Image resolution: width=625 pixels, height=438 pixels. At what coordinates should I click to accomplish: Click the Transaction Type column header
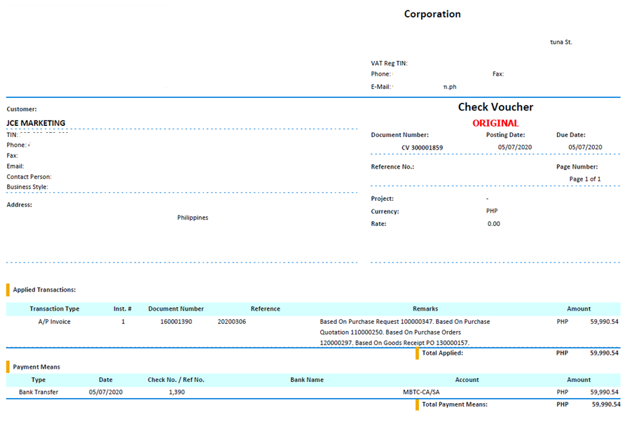point(54,309)
